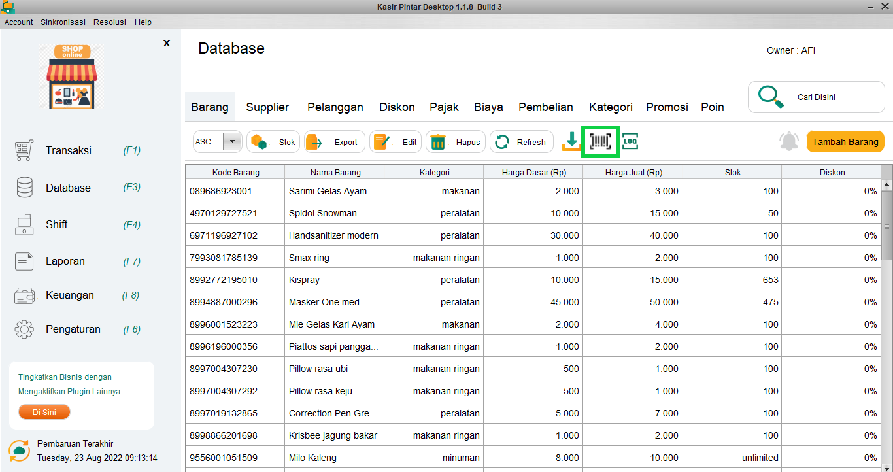The height and width of the screenshot is (472, 893).
Task: Click the stock value 653 cell
Action: 732,280
